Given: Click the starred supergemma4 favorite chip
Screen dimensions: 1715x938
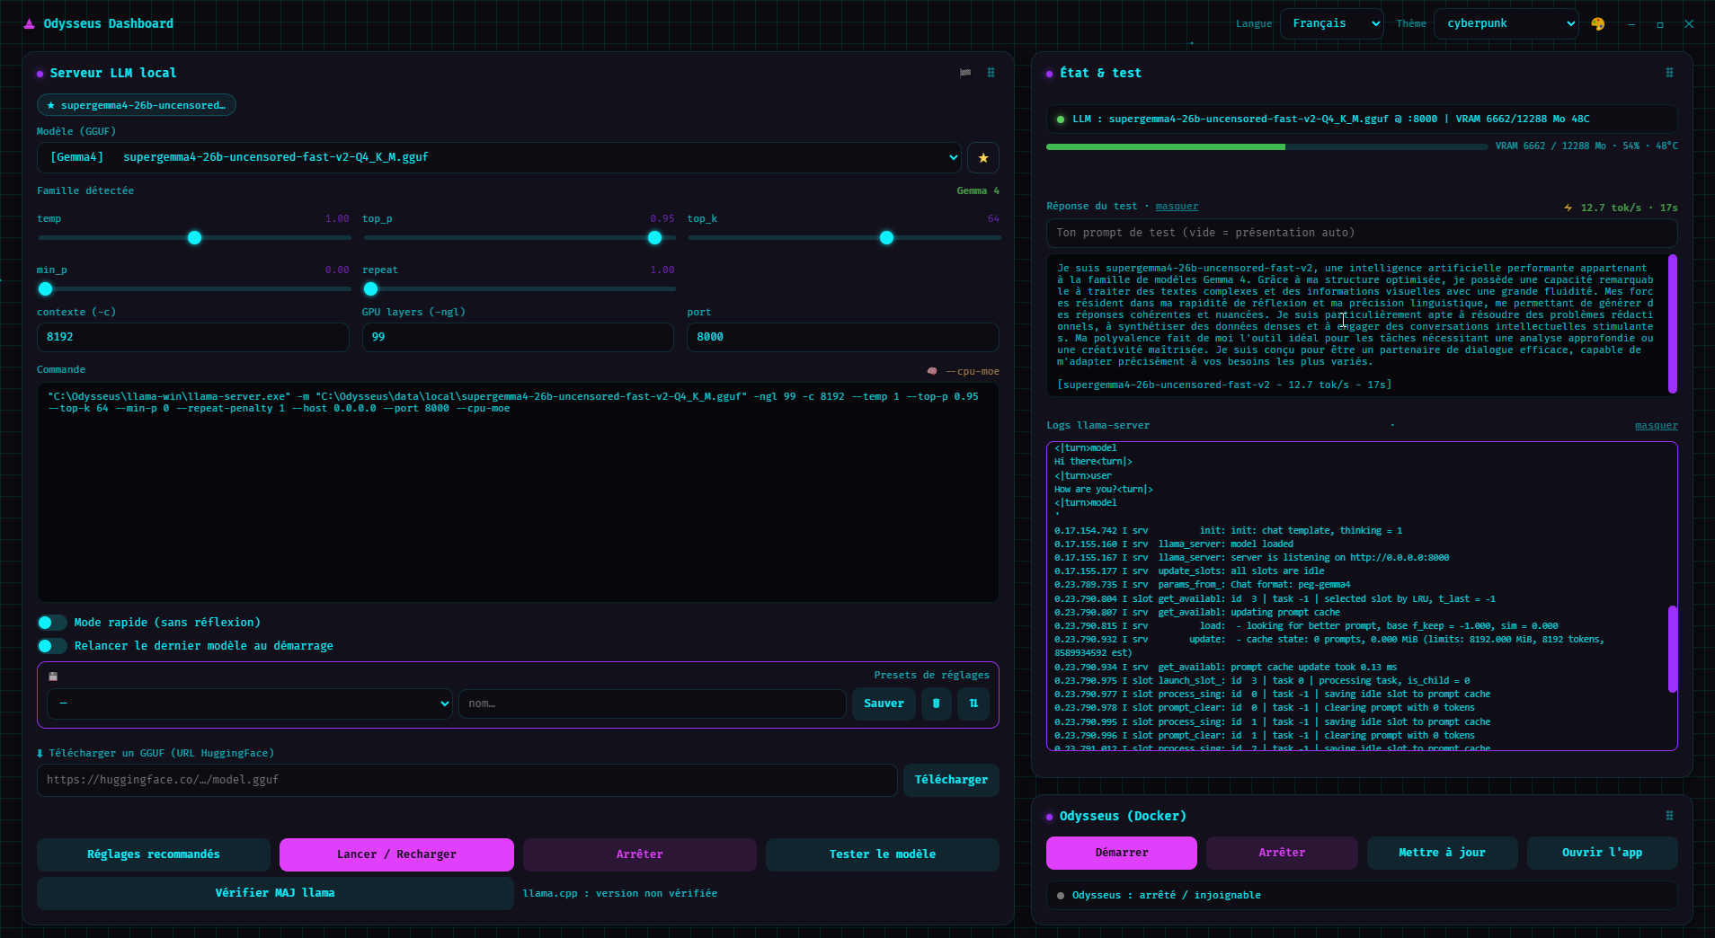Looking at the screenshot, I should [137, 105].
